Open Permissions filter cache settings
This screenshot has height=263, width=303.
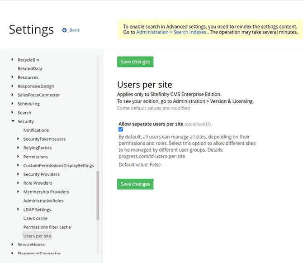(x=47, y=227)
